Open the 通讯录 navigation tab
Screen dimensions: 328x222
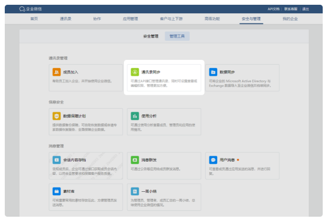pos(66,19)
